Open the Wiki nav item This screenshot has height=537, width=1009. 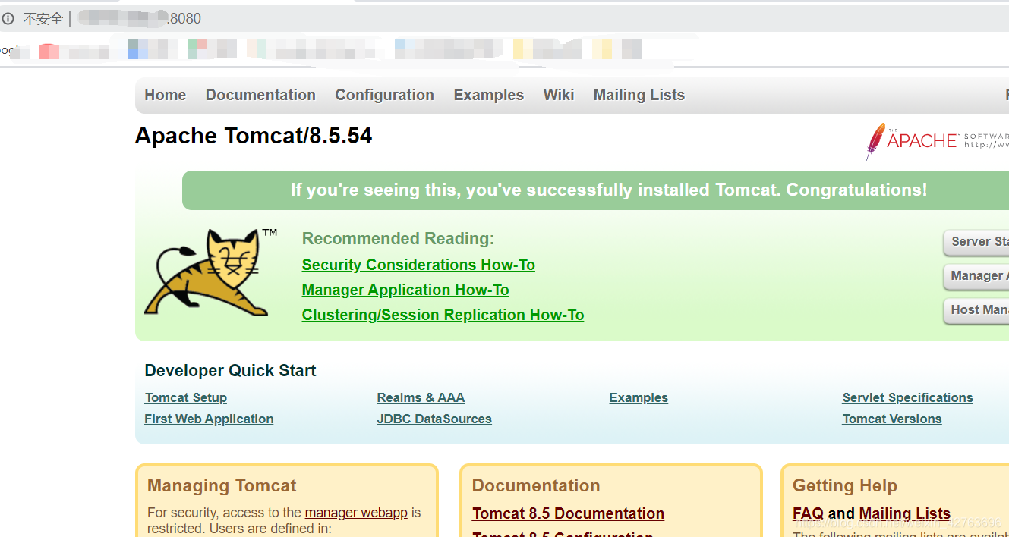pyautogui.click(x=559, y=95)
